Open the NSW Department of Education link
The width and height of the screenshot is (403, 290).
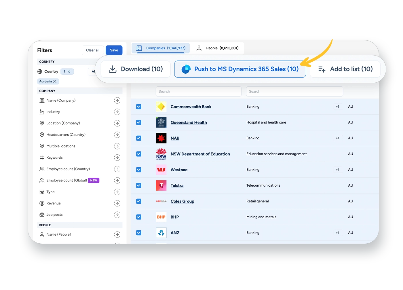(200, 154)
